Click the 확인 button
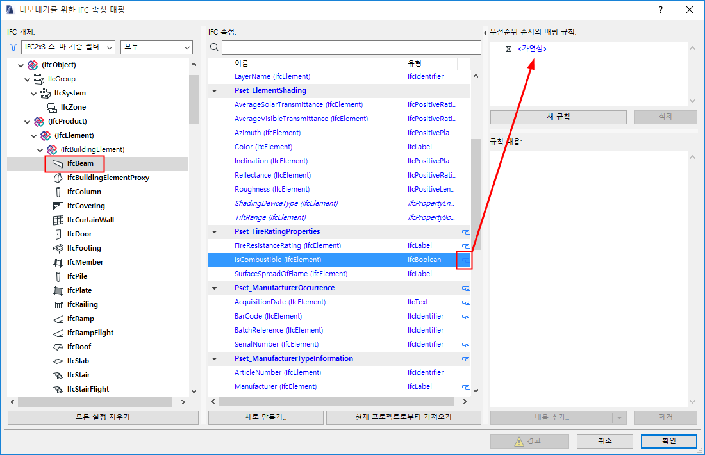The height and width of the screenshot is (455, 705). [x=669, y=441]
